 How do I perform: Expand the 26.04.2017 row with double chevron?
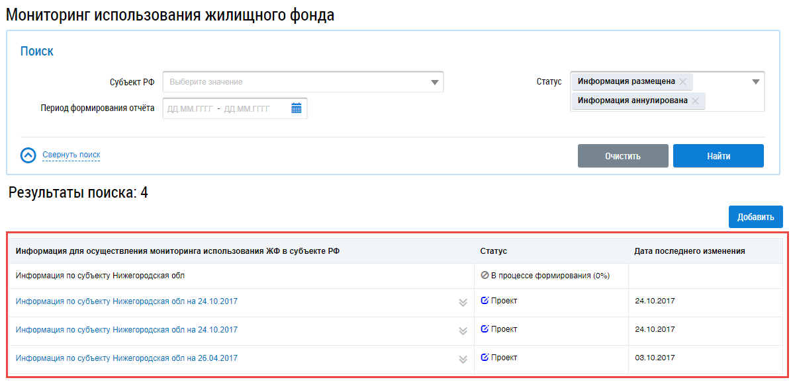[x=463, y=360]
